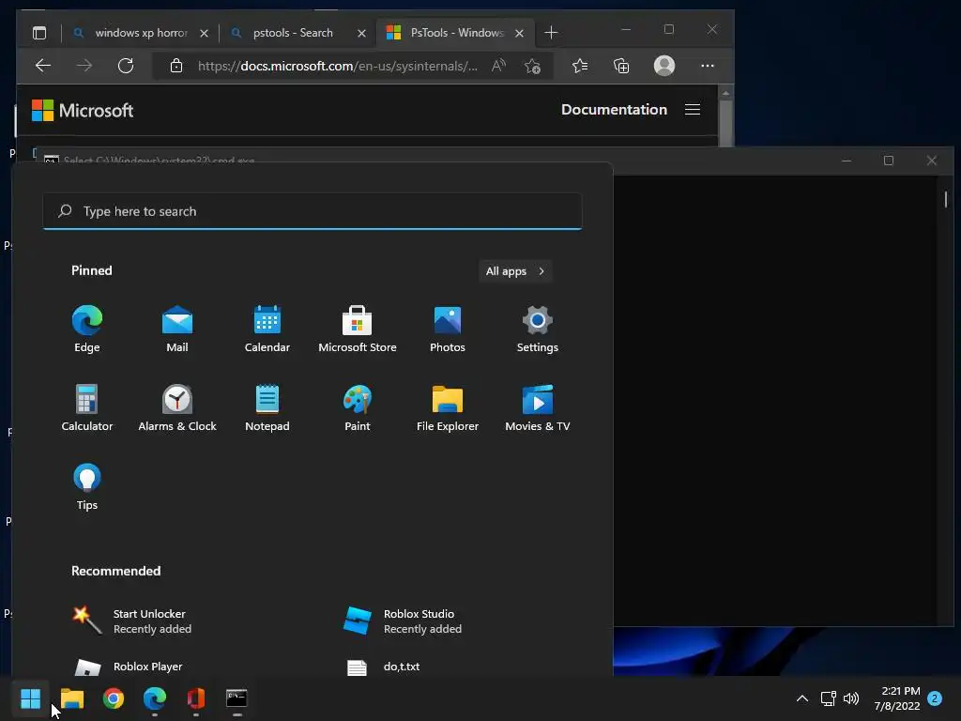Add this page to favorites

533,66
